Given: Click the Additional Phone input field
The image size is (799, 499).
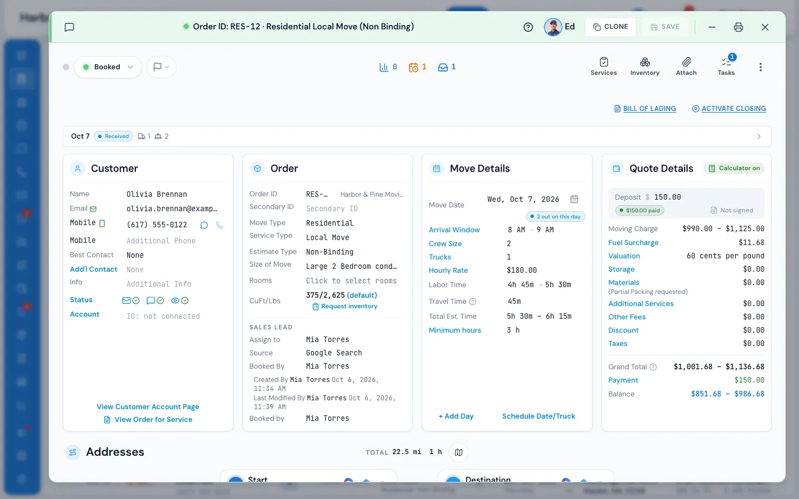Looking at the screenshot, I should pyautogui.click(x=175, y=241).
